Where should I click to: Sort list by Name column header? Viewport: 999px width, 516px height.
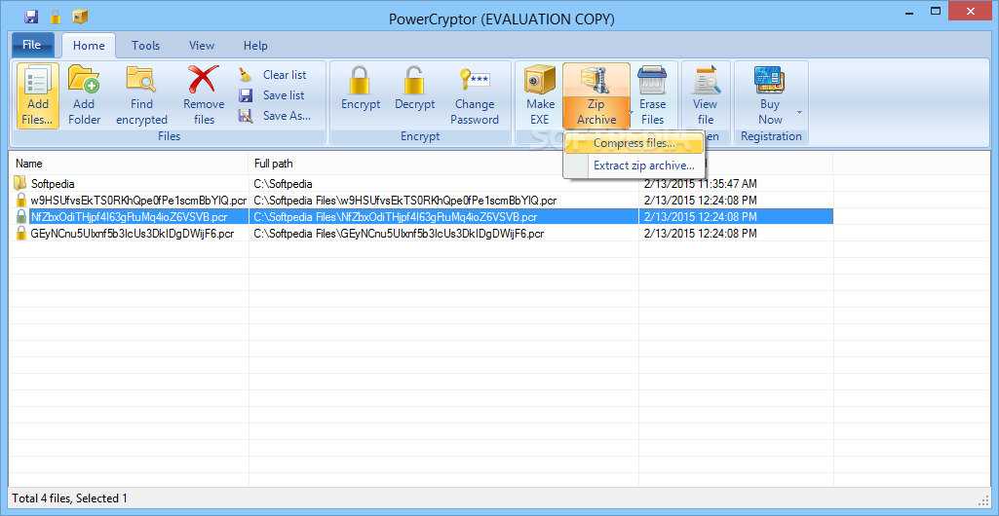click(x=128, y=164)
